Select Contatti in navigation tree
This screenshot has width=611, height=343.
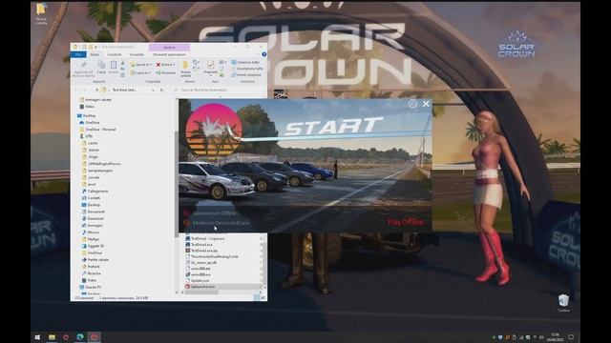click(92, 198)
